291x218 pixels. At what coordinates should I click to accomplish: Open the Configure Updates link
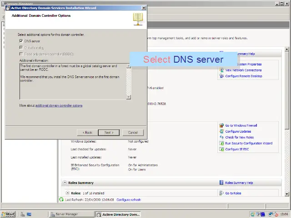[238, 131]
